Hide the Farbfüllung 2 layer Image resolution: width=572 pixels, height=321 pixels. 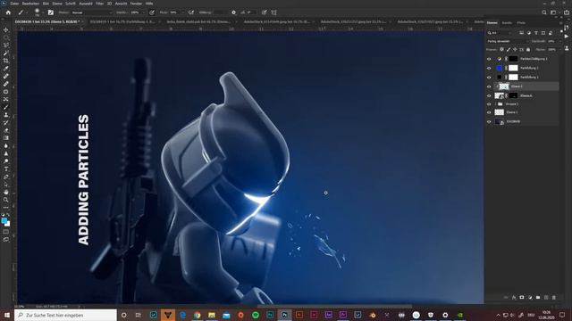click(489, 68)
